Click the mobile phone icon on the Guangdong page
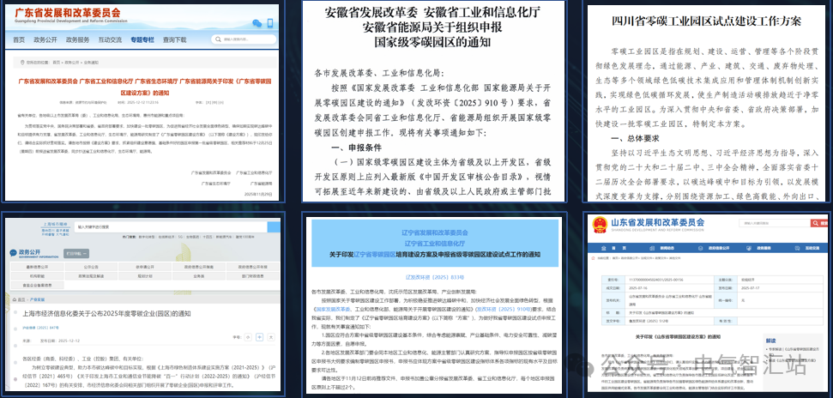This screenshot has height=398, width=833. [270, 23]
